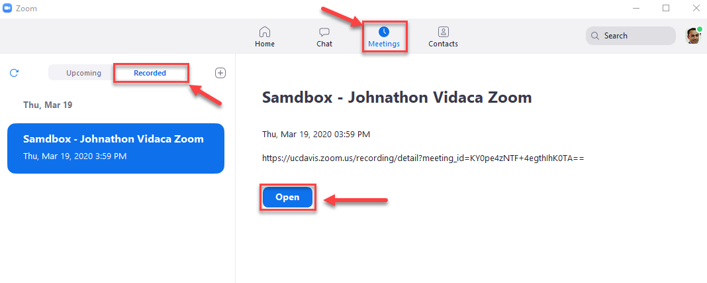Select the Meetings tab
This screenshot has width=707, height=283.
(x=384, y=37)
